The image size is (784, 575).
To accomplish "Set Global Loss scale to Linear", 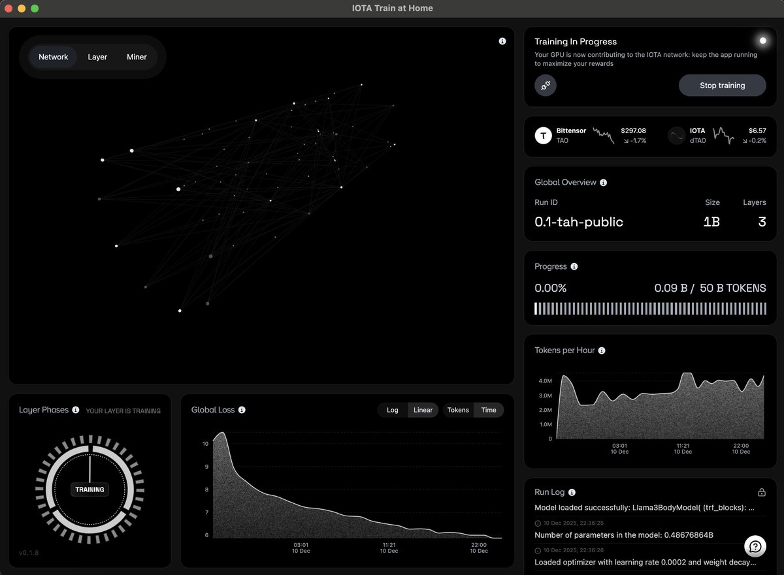I will click(x=423, y=410).
